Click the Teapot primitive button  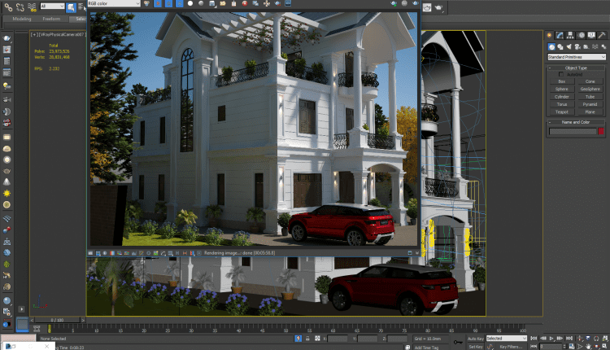pyautogui.click(x=562, y=112)
